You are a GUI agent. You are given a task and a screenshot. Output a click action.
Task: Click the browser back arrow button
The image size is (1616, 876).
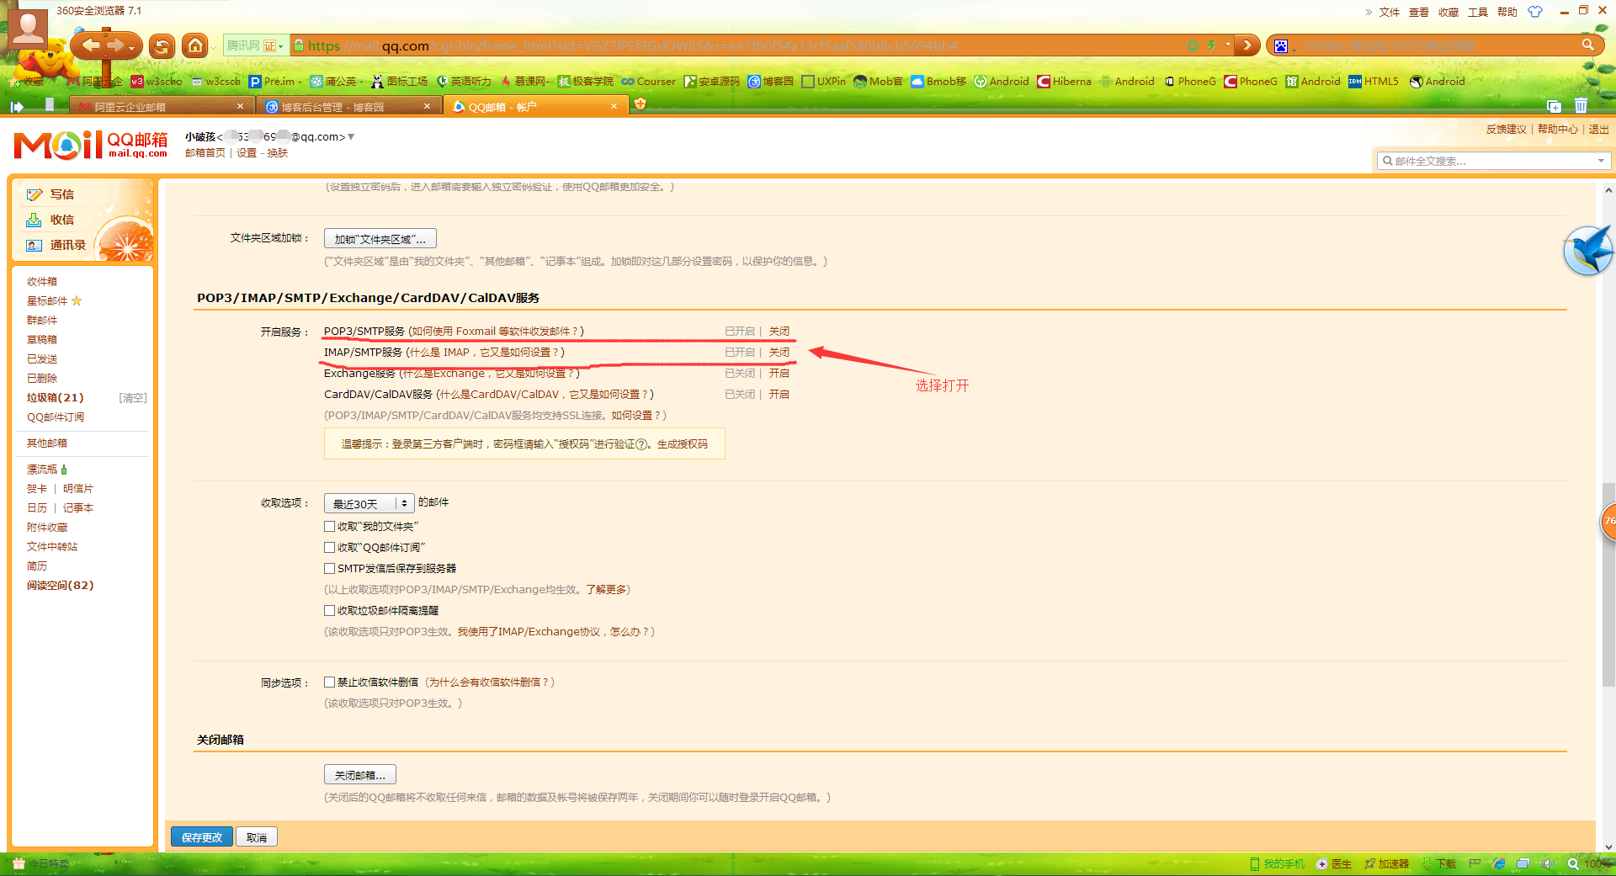coord(91,45)
